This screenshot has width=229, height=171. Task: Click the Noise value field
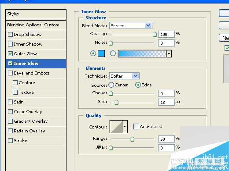tap(166, 43)
